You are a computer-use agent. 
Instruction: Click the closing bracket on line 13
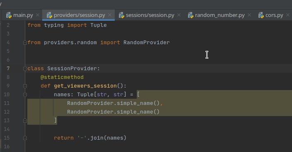[x=56, y=121]
